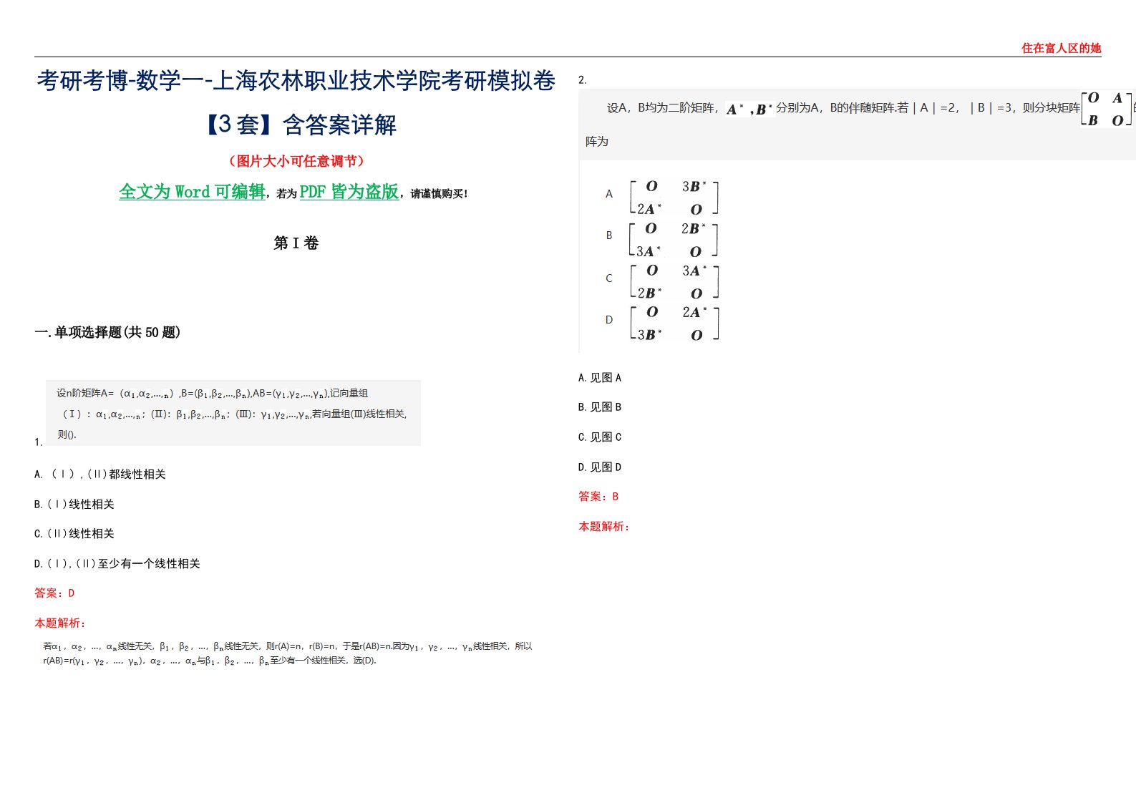The height and width of the screenshot is (803, 1136).
Task: Select option C.见图C
Action: [600, 437]
